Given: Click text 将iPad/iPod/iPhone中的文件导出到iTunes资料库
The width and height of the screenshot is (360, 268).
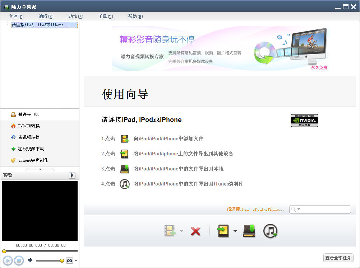Looking at the screenshot, I should 189,184.
